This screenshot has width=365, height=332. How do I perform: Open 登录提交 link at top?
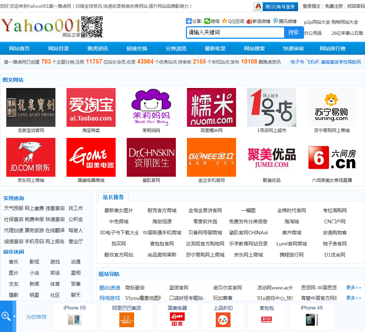point(311,6)
